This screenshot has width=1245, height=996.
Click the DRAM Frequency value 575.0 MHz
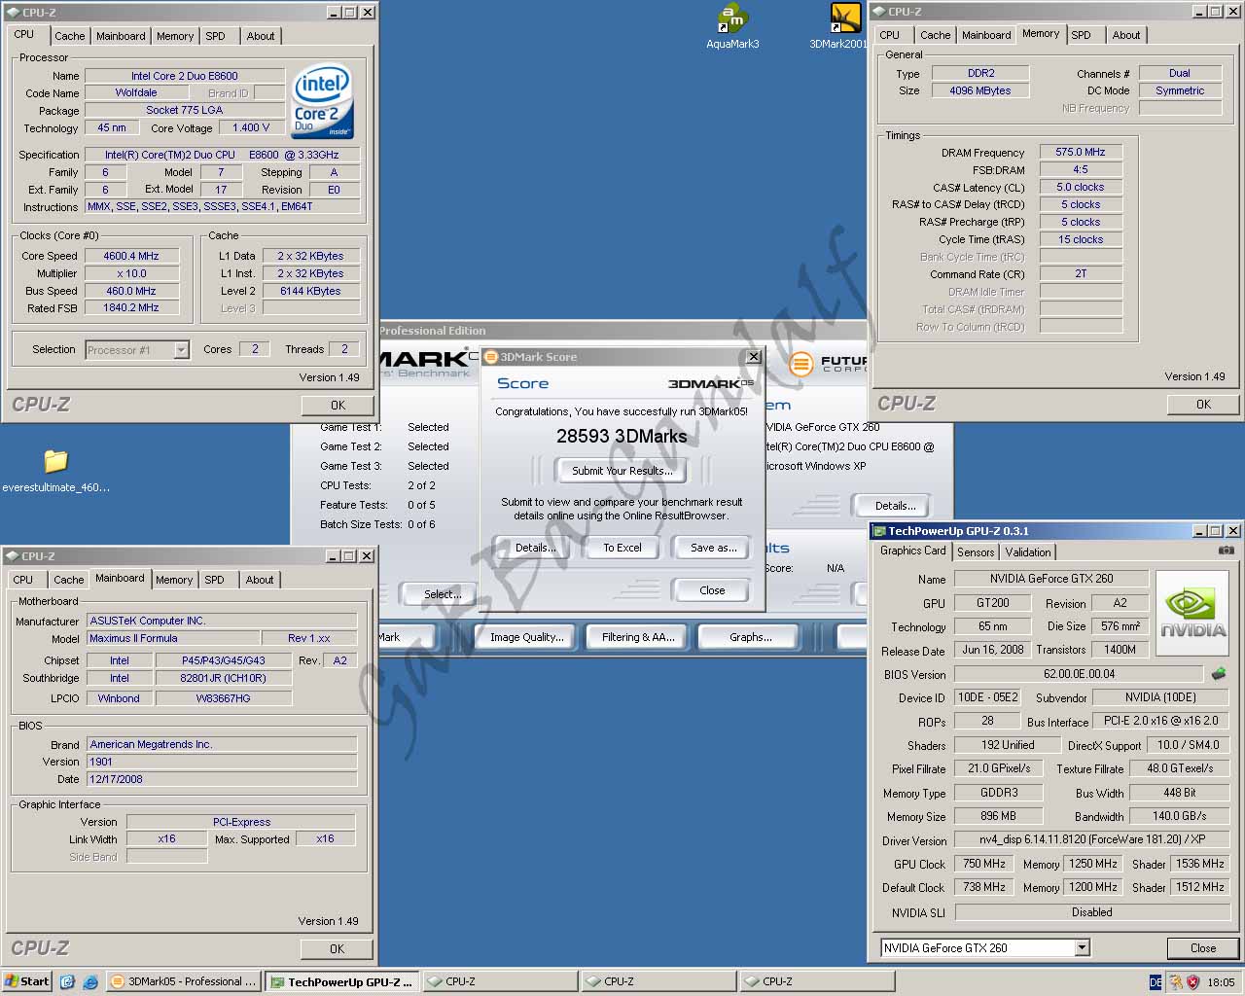click(1081, 152)
